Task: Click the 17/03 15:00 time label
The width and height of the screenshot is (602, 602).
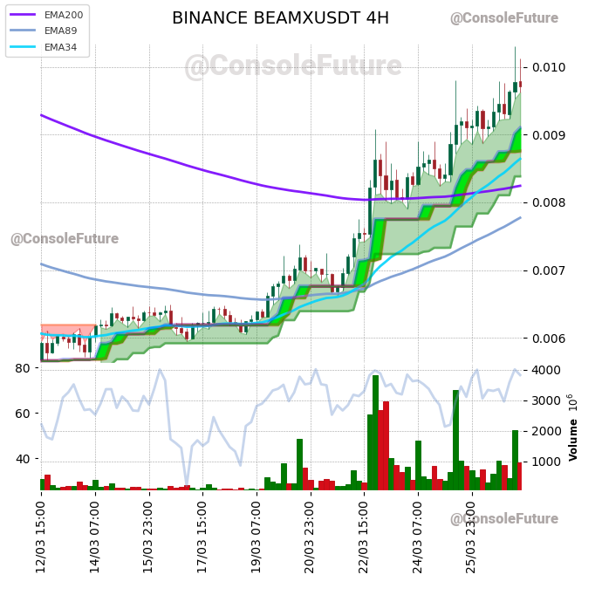Action: [x=202, y=537]
